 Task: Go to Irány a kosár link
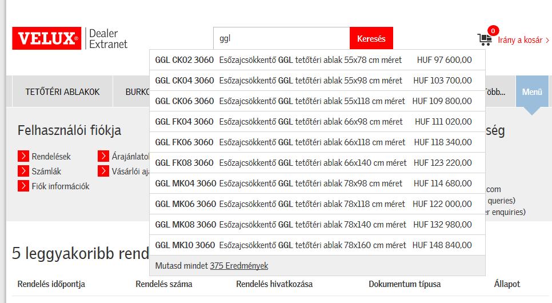click(x=523, y=40)
